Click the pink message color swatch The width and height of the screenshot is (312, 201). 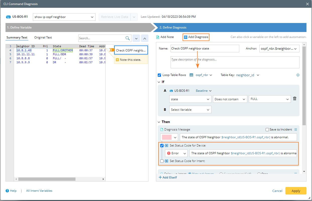tap(167, 137)
